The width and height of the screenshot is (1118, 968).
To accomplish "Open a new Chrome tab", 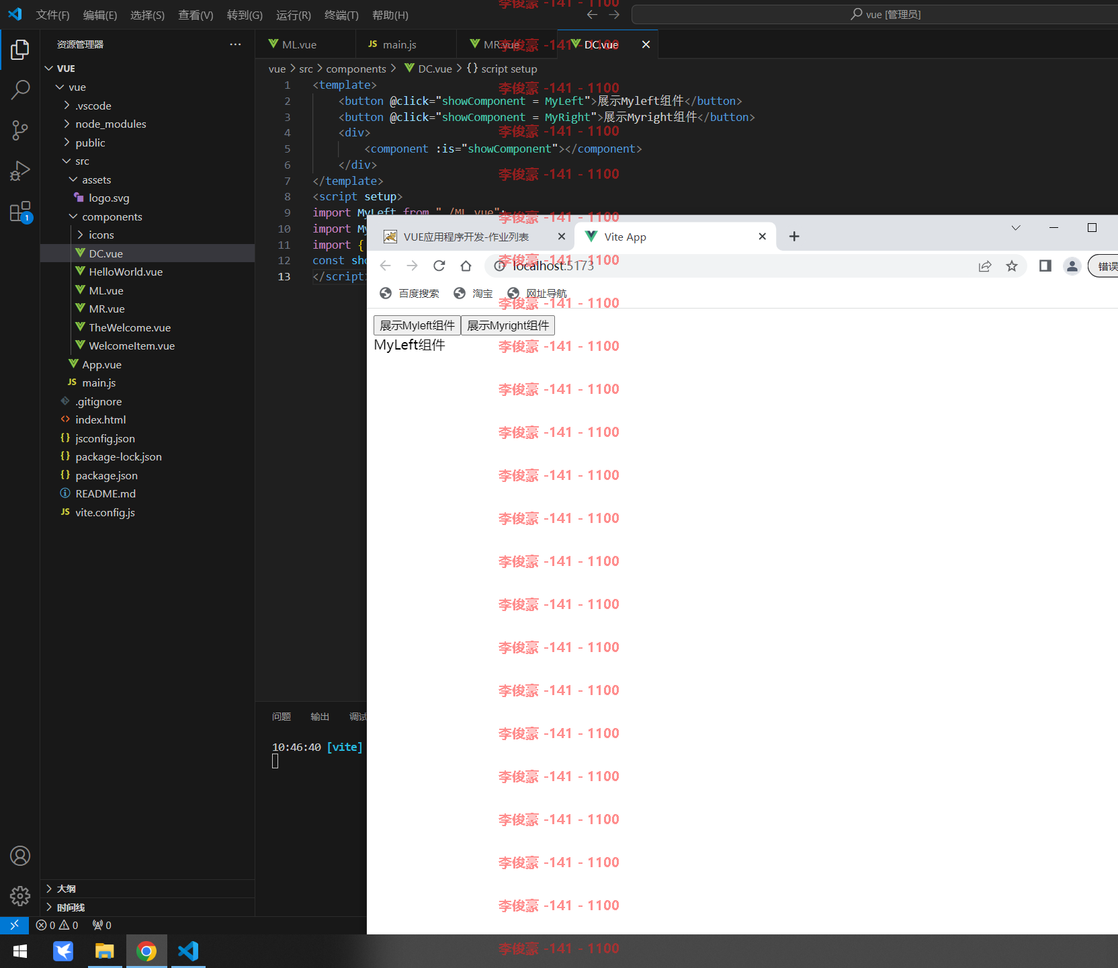I will (794, 237).
